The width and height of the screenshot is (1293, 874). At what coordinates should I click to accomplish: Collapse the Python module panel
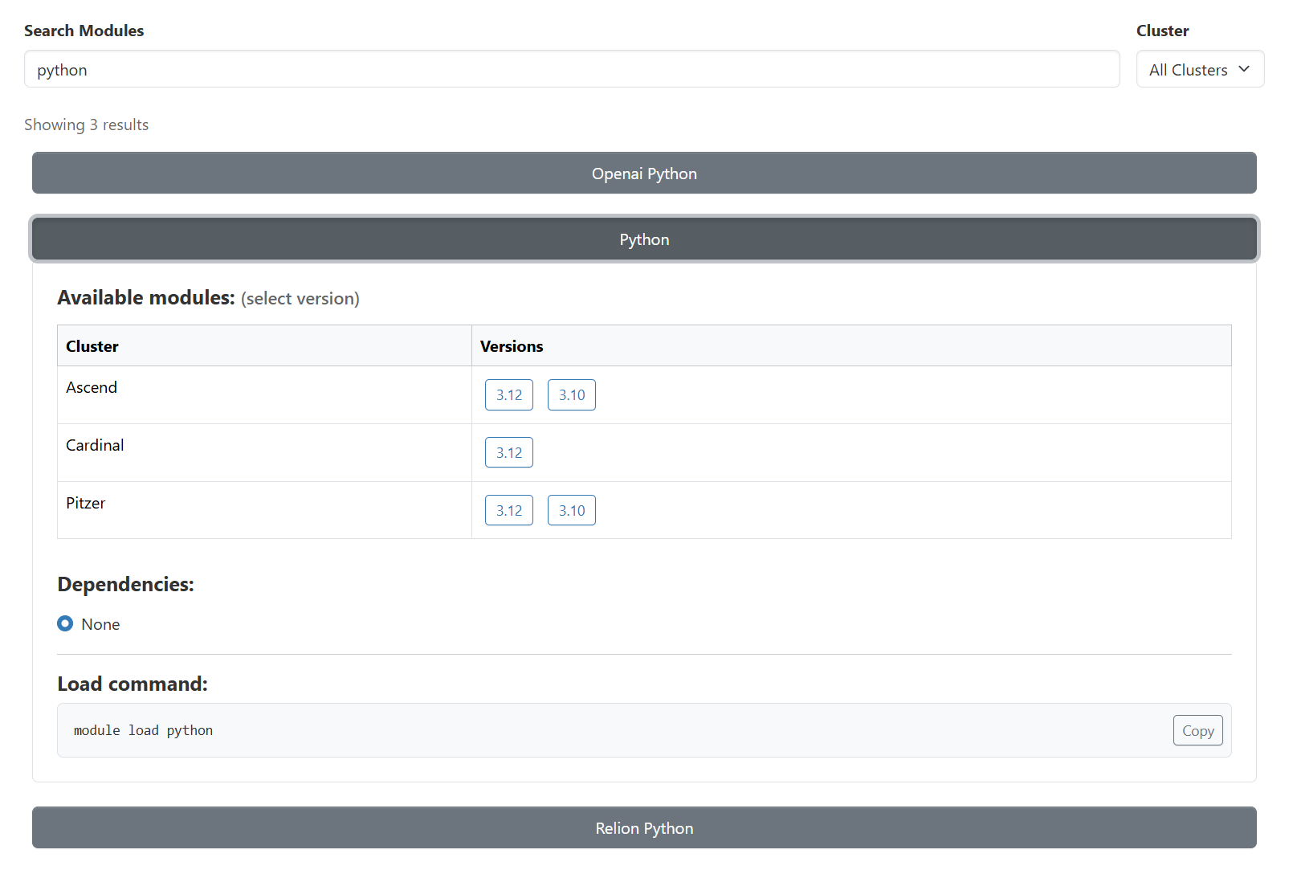pyautogui.click(x=643, y=239)
